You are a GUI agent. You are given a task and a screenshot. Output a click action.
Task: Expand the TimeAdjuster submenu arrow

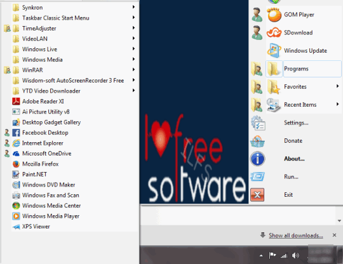(133, 28)
